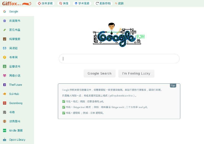
Task: Click the 网络小说 pink fox icon
Action: coord(5,76)
